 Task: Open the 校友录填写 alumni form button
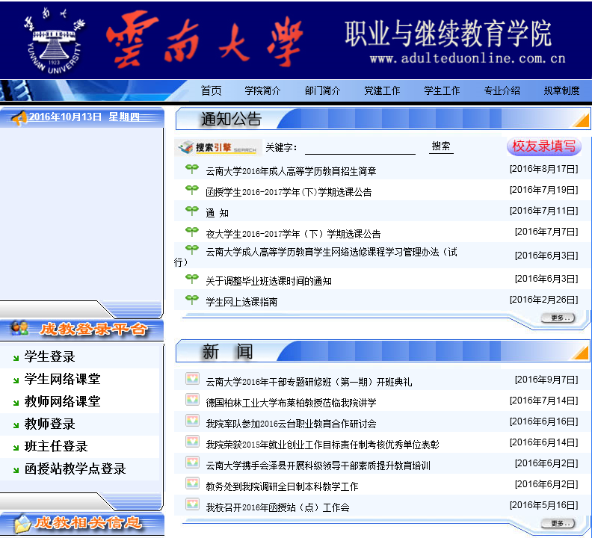(x=543, y=146)
